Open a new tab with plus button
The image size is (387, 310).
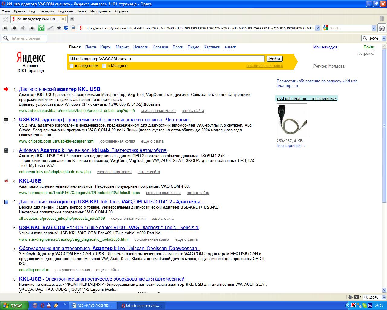coord(72,19)
